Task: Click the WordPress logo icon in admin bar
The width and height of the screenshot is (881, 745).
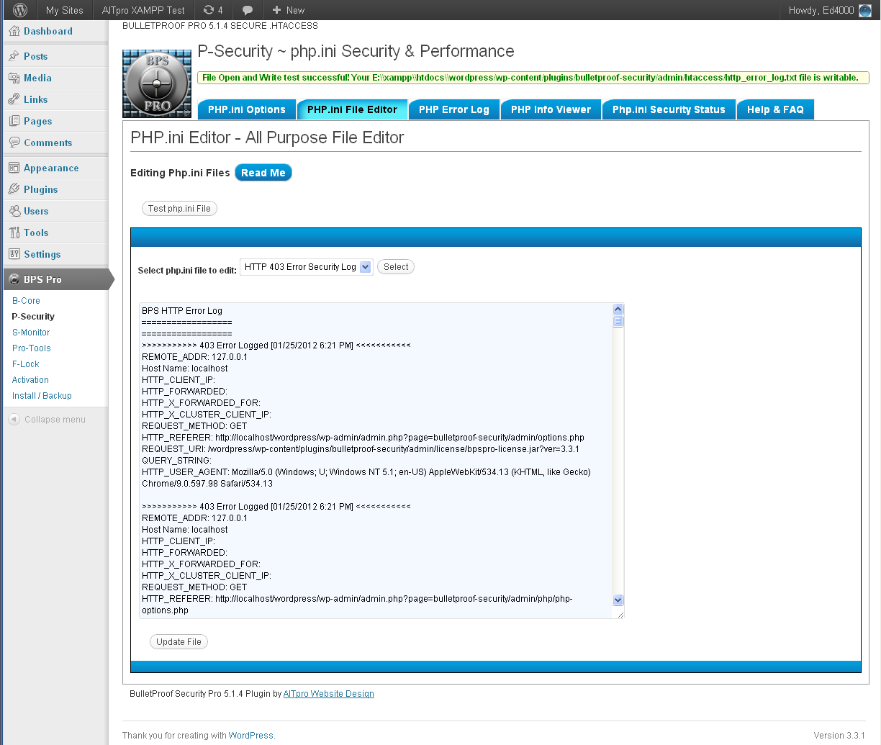Action: point(21,10)
